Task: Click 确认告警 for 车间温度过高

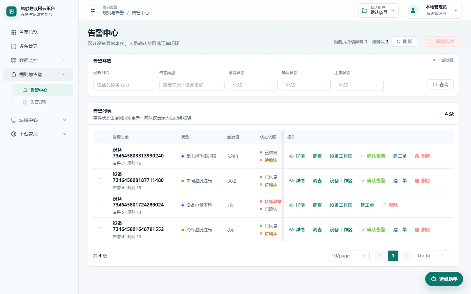Action: [x=373, y=181]
